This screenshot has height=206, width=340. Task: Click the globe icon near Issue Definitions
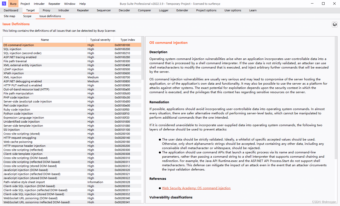(334, 24)
